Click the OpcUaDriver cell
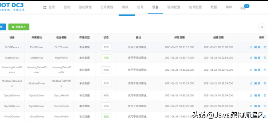Viewport: 268px width, 122px height. (x=37, y=95)
